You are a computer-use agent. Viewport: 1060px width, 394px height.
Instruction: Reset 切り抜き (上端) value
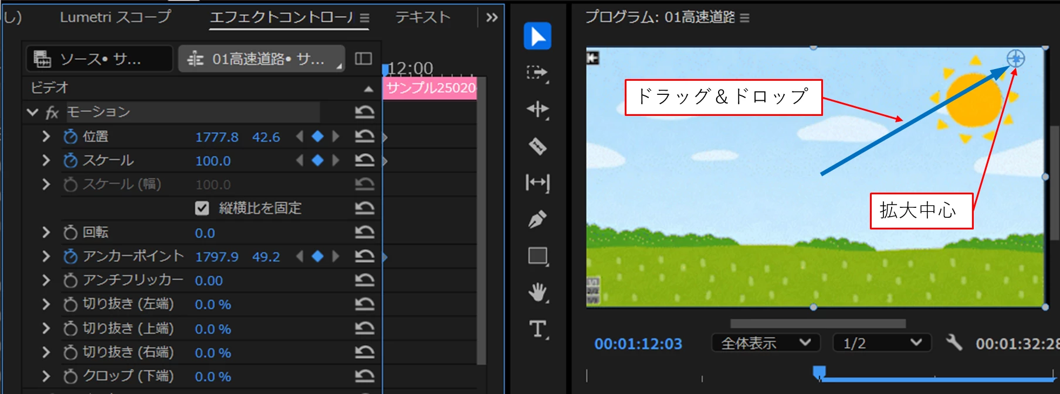pos(364,328)
